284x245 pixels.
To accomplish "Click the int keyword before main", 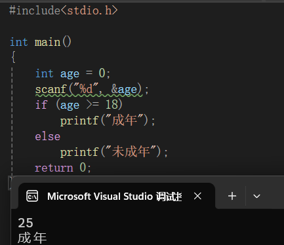I will click(19, 42).
